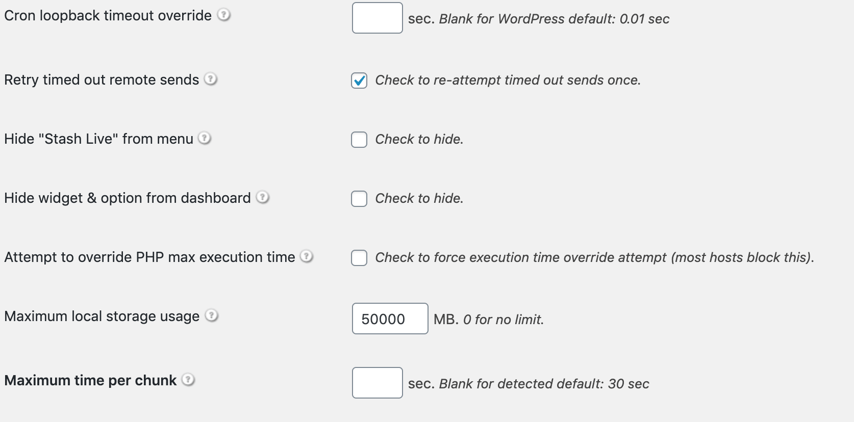Image resolution: width=854 pixels, height=422 pixels.
Task: Click "Check to re-attempt timed out sends once" text
Action: [508, 80]
